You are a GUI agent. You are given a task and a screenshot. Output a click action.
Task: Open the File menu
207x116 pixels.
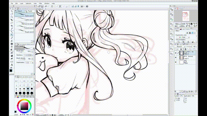point(12,4)
